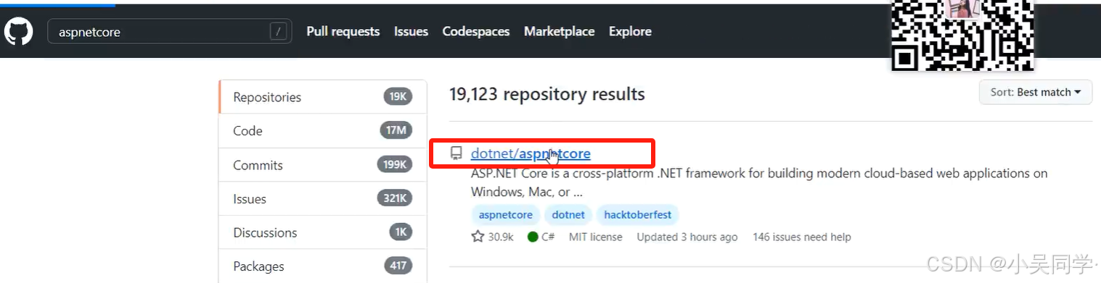Expand the Sort: Best match dropdown
This screenshot has height=283, width=1101.
[1036, 92]
